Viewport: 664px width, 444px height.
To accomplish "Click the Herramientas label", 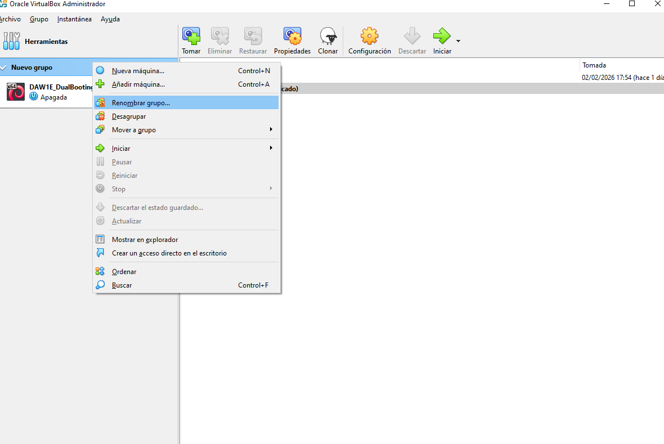I will coord(46,42).
